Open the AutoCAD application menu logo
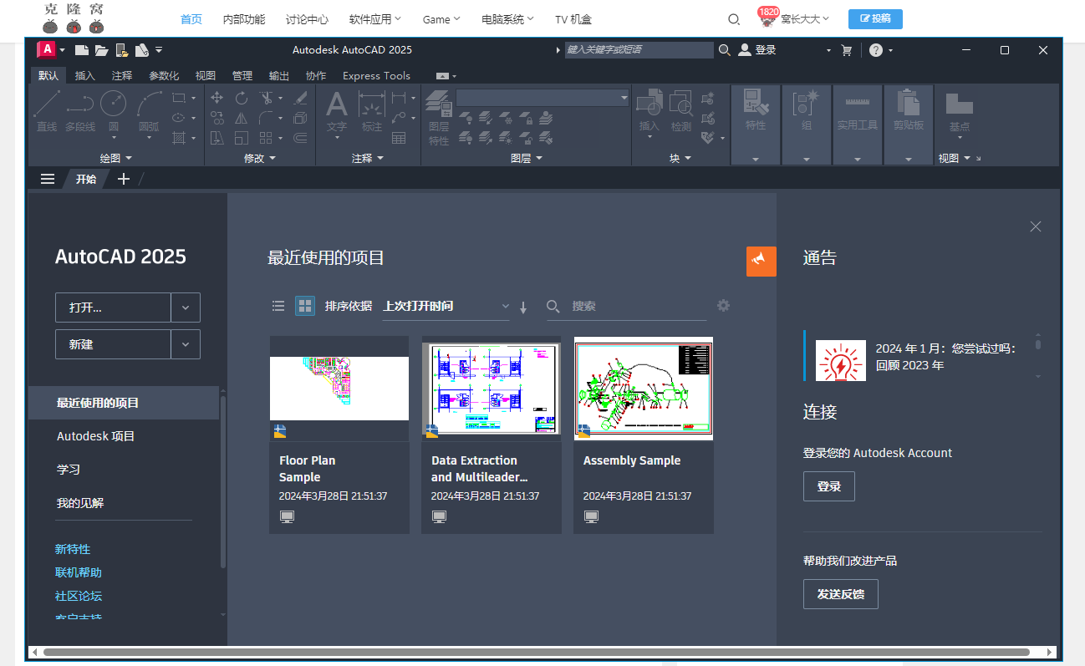1085x666 pixels. coord(48,50)
